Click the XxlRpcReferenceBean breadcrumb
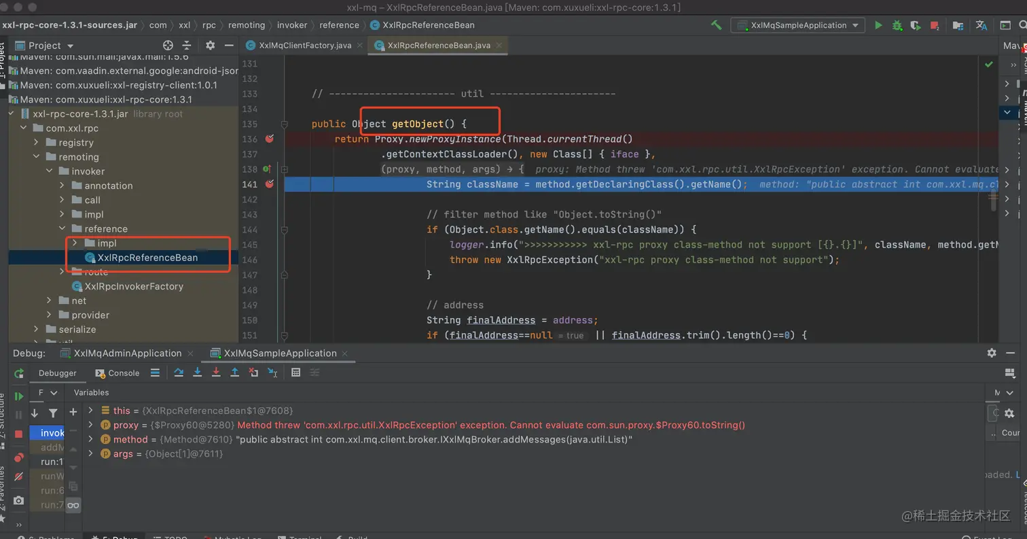Screen dimensions: 1027x539 point(422,25)
